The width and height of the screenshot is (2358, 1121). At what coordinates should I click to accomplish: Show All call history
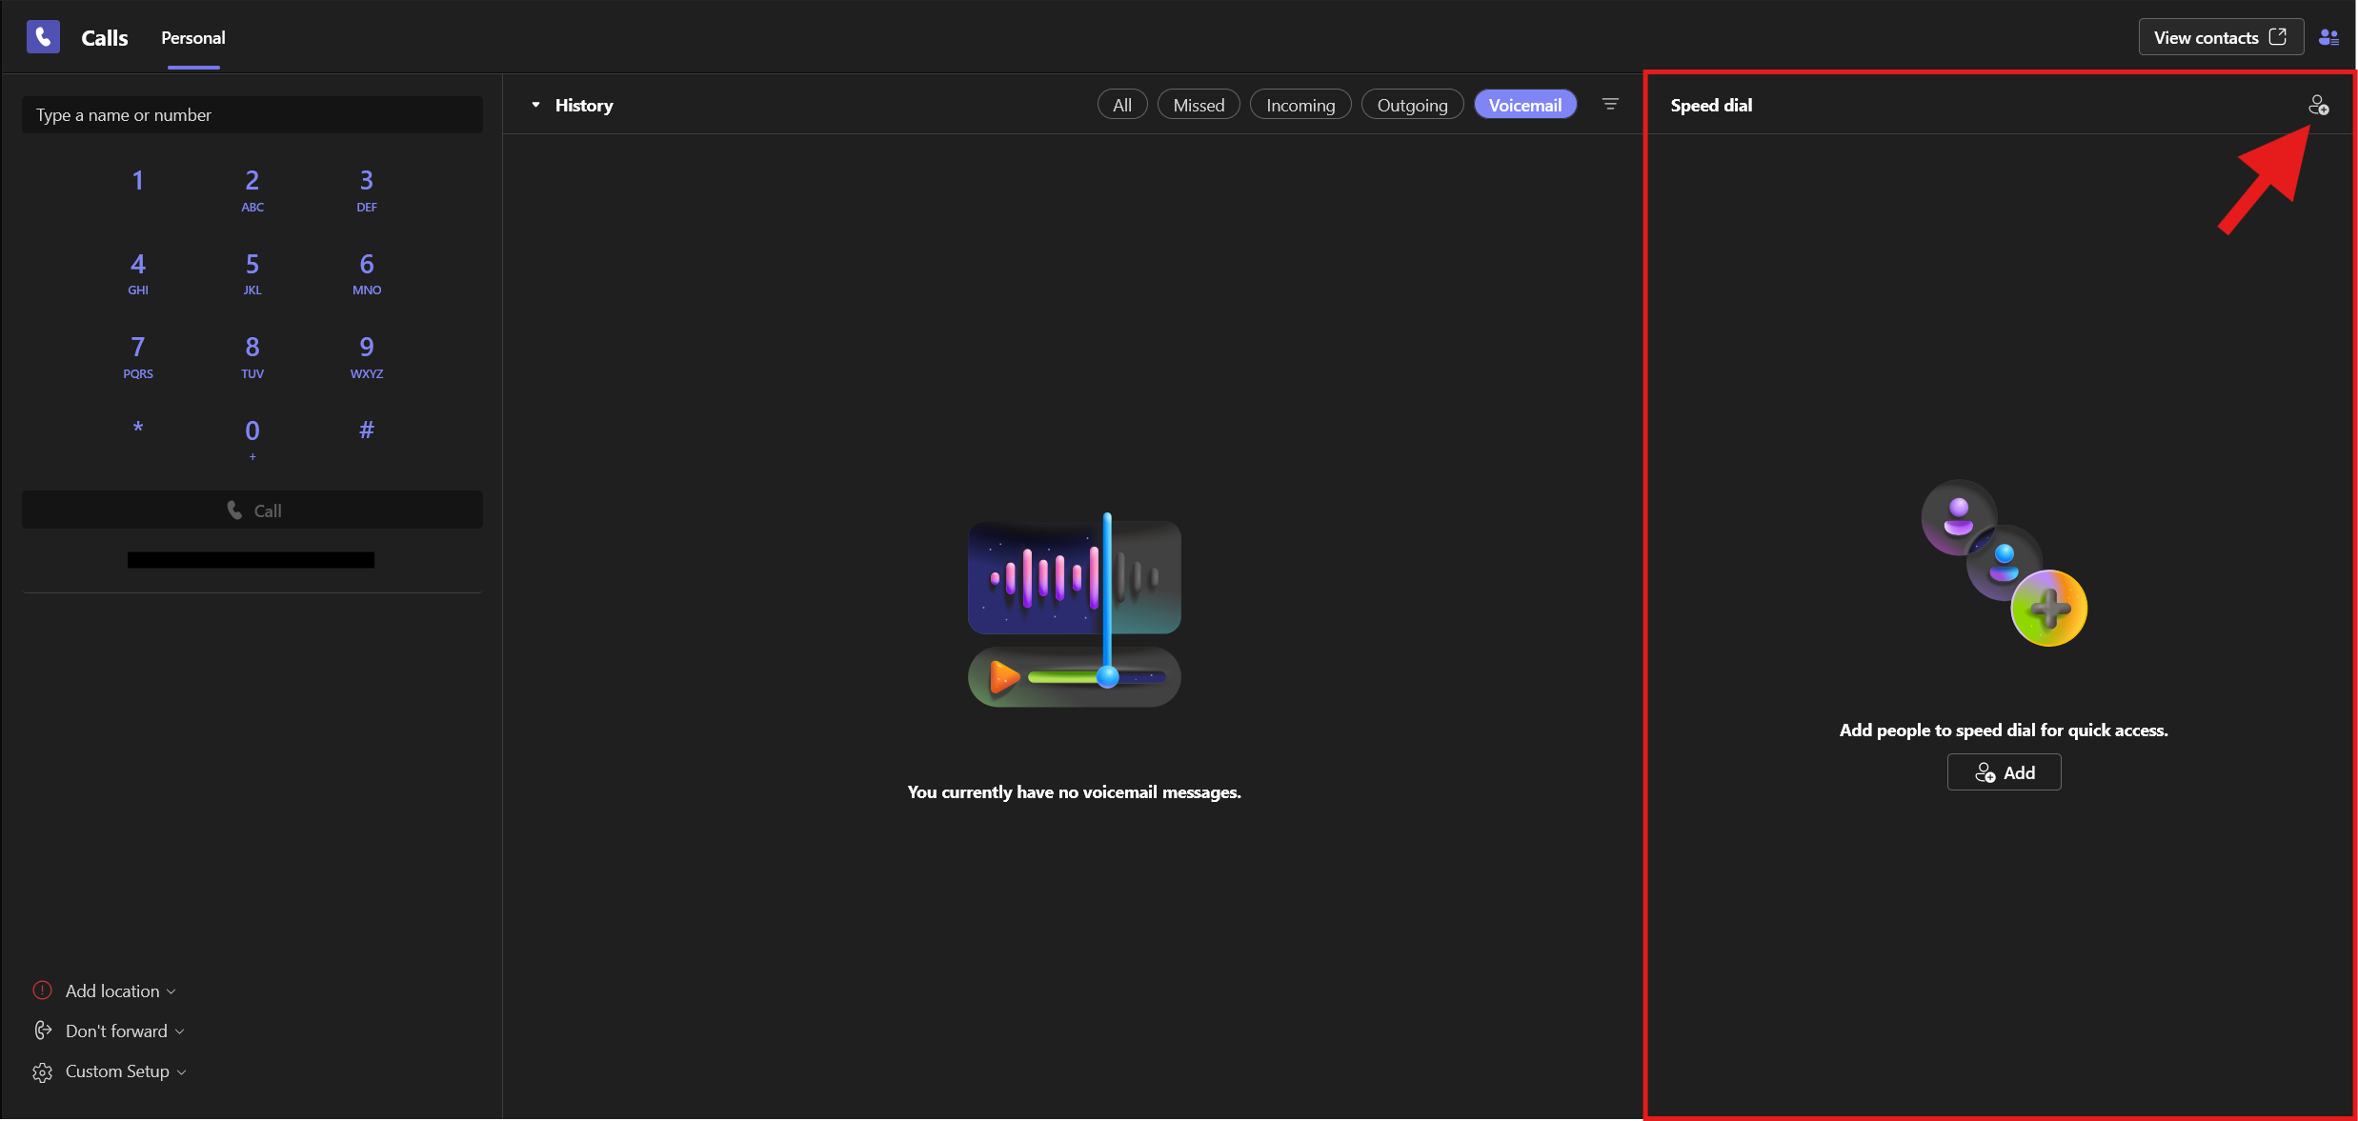click(x=1122, y=105)
